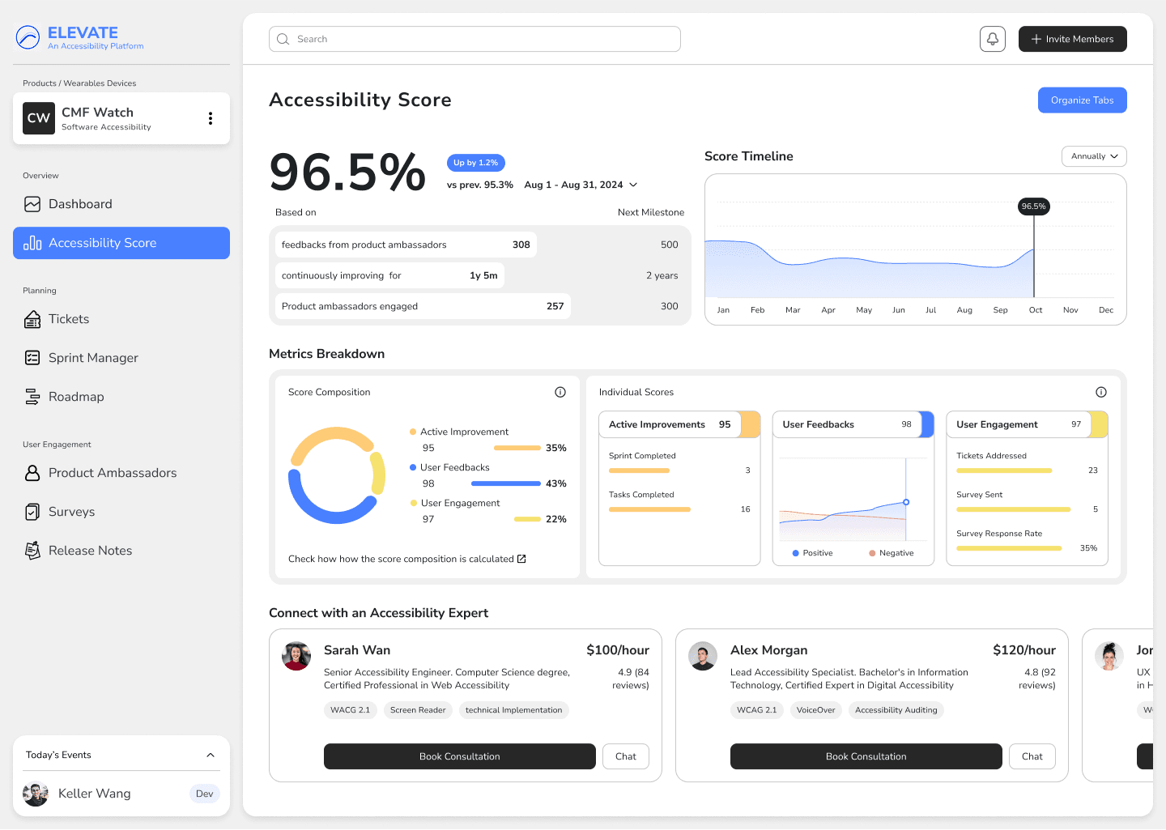Select the Positive legend dot under User Feedbacks

795,552
